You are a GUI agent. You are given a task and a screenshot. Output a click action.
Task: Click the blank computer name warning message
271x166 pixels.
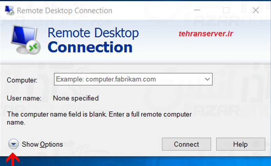coord(99,118)
